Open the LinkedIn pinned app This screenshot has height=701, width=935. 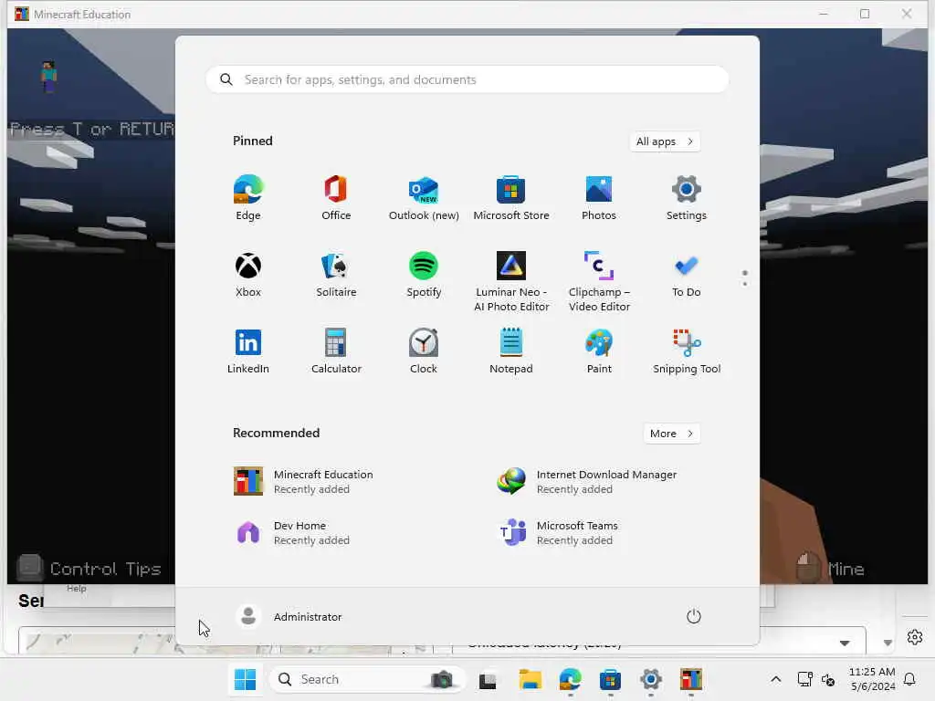pyautogui.click(x=248, y=351)
